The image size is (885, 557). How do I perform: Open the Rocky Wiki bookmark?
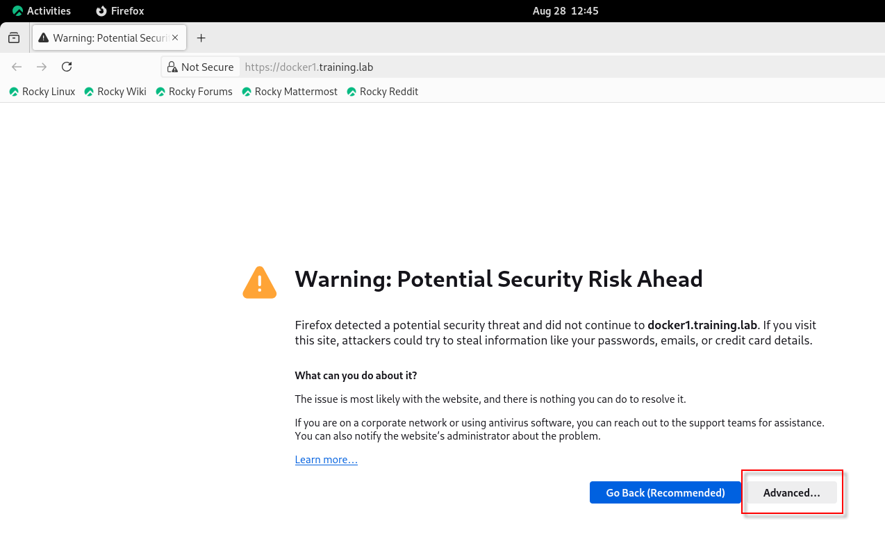point(115,92)
